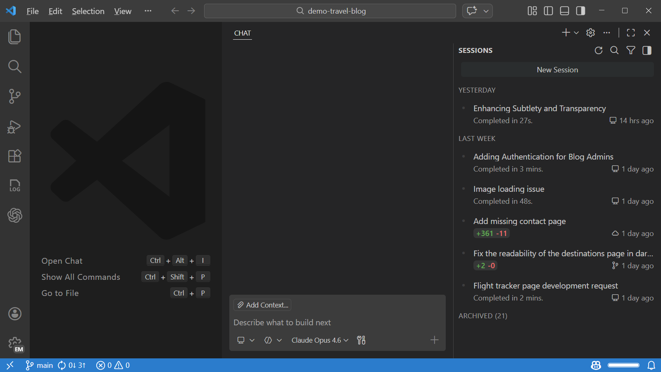Open the Flight tracker page development session

pos(545,286)
